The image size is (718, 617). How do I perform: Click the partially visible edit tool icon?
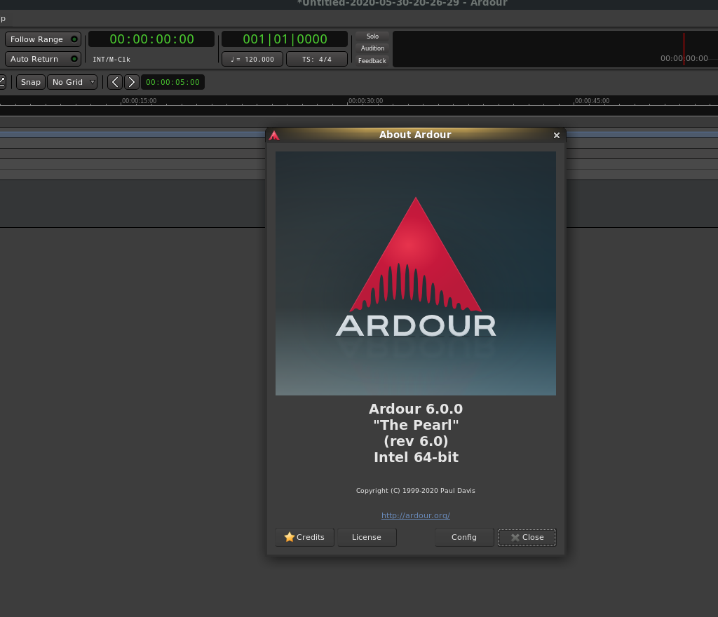2,82
